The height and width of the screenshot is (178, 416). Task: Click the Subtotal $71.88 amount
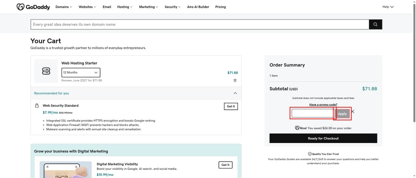pos(369,89)
